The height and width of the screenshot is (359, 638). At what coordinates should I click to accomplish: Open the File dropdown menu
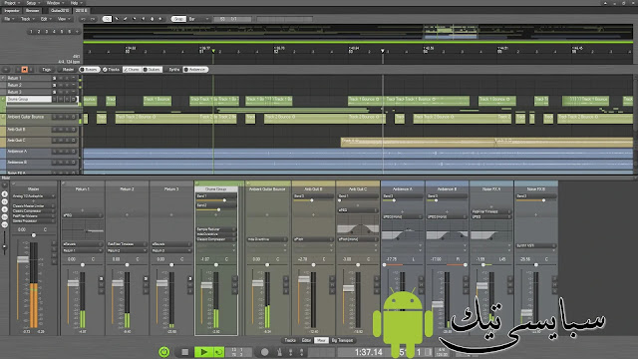(x=9, y=19)
